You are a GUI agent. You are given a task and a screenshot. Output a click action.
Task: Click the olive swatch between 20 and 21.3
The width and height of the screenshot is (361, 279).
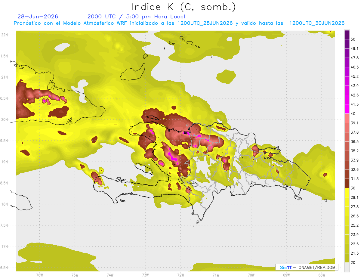tap(347, 258)
